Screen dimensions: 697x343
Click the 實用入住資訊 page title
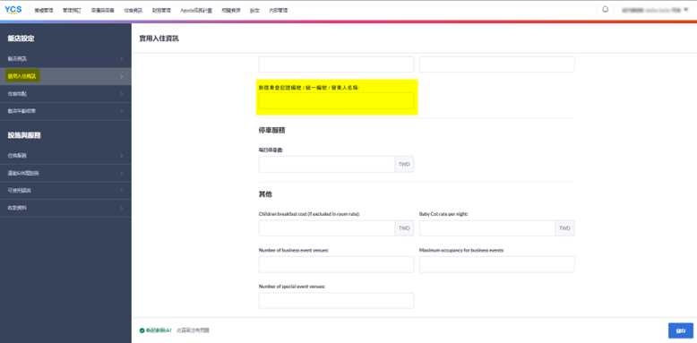[x=159, y=39]
